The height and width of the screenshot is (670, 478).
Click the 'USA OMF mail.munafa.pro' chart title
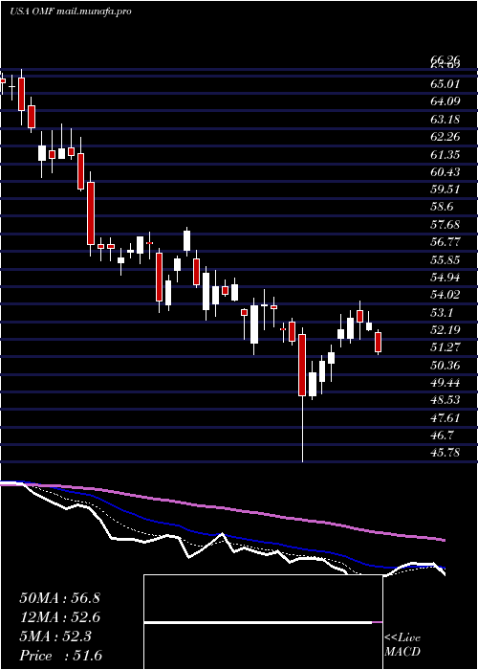click(70, 11)
